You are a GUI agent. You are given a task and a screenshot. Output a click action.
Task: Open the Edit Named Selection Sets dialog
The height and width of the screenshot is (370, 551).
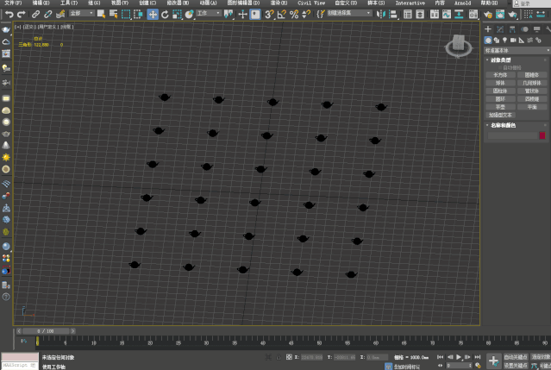tap(321, 14)
